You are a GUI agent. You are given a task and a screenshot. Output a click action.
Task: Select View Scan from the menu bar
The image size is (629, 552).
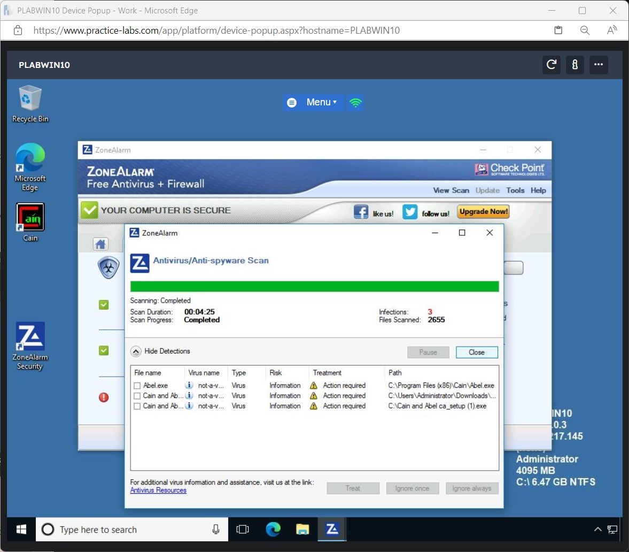click(451, 190)
